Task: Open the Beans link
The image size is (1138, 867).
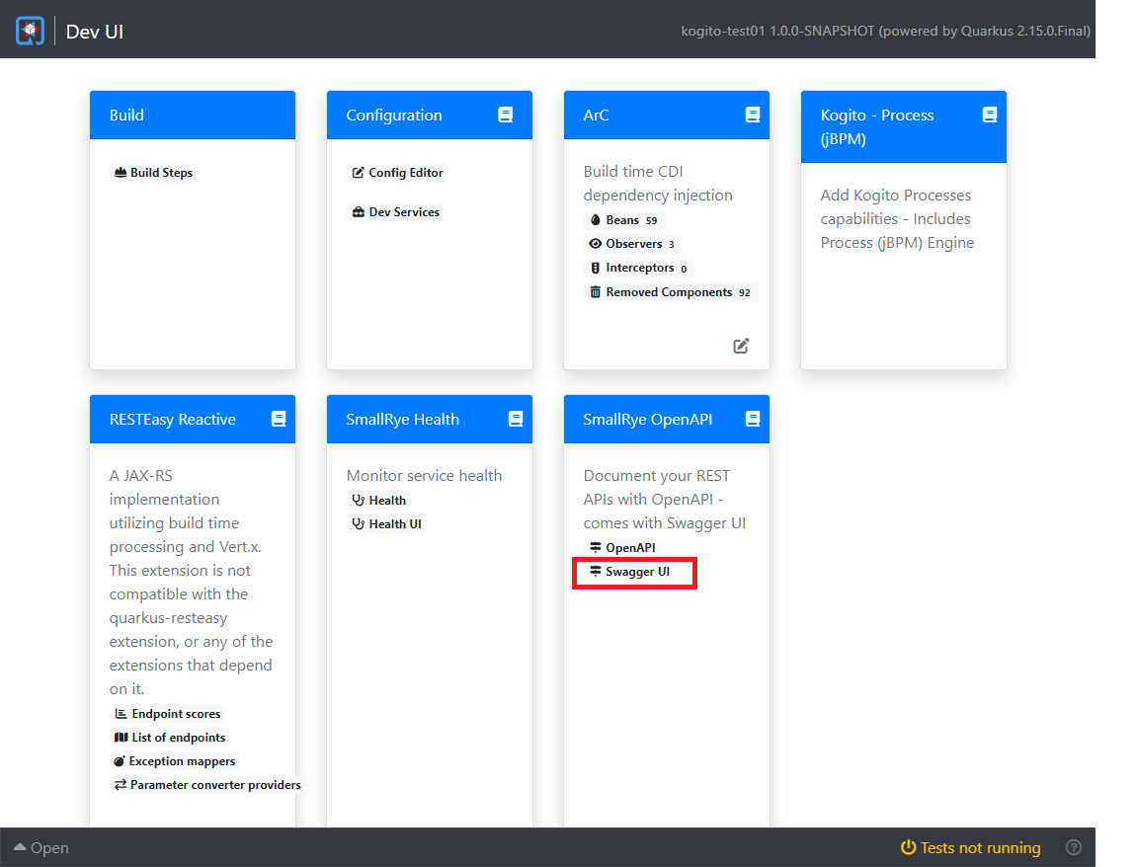Action: [x=625, y=220]
